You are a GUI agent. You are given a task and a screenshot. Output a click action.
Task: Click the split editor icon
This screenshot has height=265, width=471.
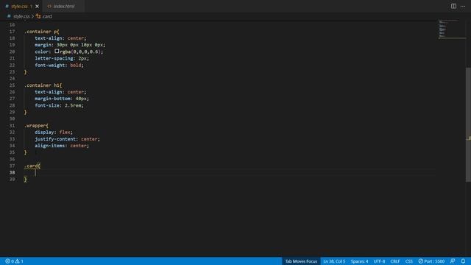click(x=453, y=6)
